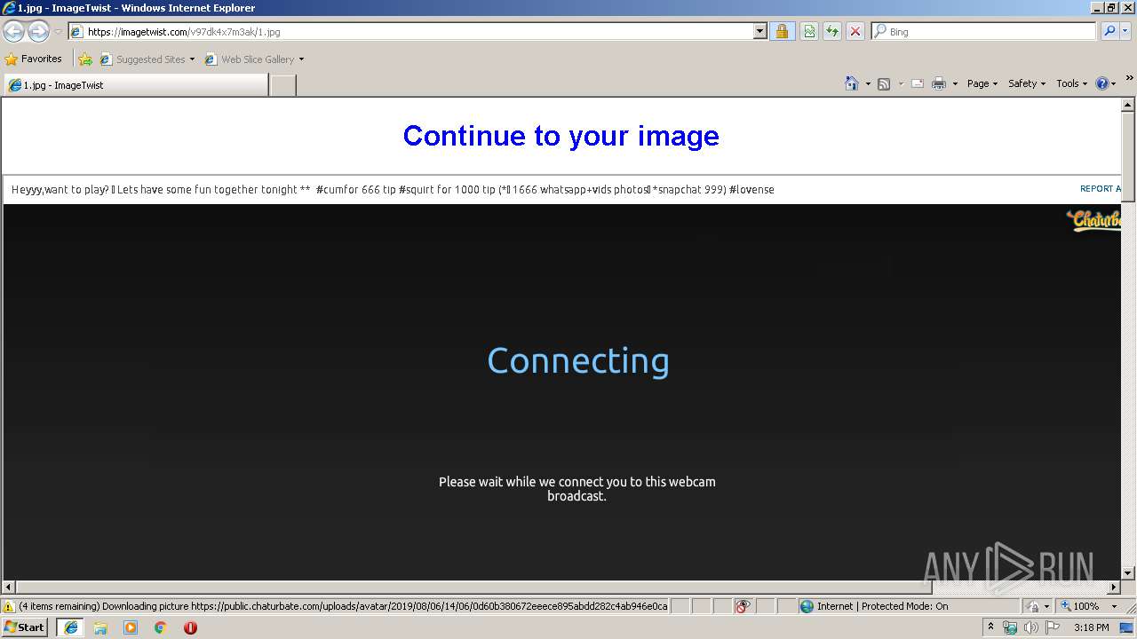Screen dimensions: 1137x639
Task: Click the Continue to your image link
Action: pos(561,136)
